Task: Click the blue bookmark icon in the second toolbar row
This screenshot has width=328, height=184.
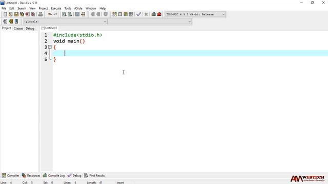Action: click(16, 21)
